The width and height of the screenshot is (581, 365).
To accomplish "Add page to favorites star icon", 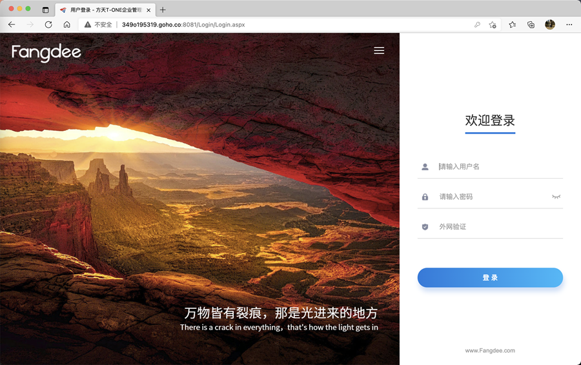I will pos(493,25).
